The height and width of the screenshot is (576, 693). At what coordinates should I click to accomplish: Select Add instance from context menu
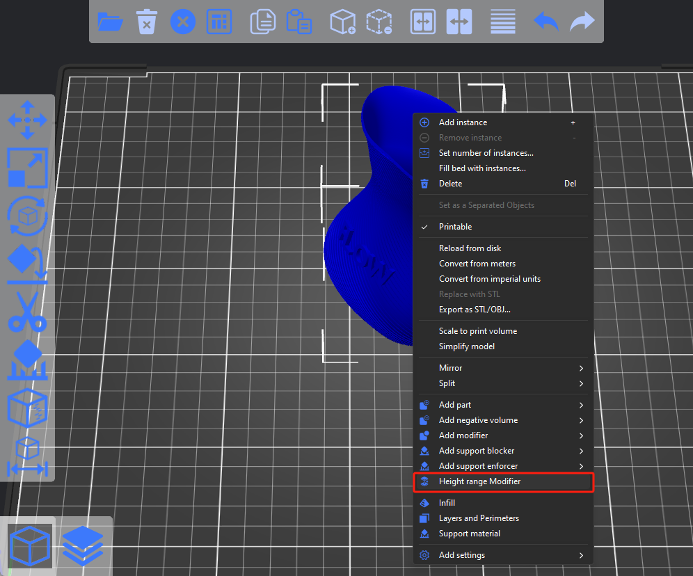click(x=463, y=122)
